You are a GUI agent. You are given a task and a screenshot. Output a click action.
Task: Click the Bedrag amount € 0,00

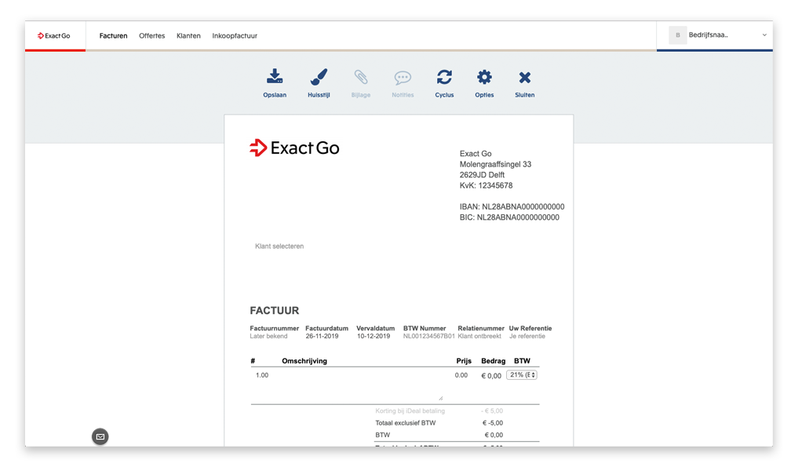491,376
